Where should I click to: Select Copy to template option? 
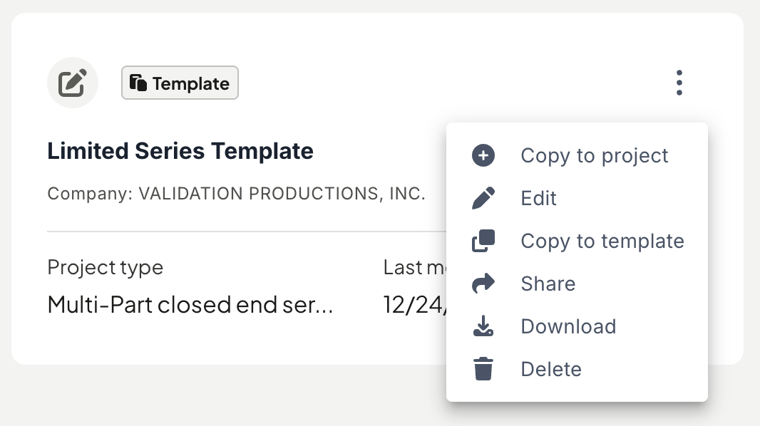(577, 241)
